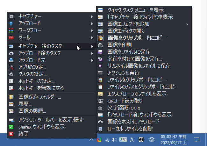Screen dimensions: 207x146
Task: Click the wrench icon beside アプリの設定
Action: click(11, 67)
